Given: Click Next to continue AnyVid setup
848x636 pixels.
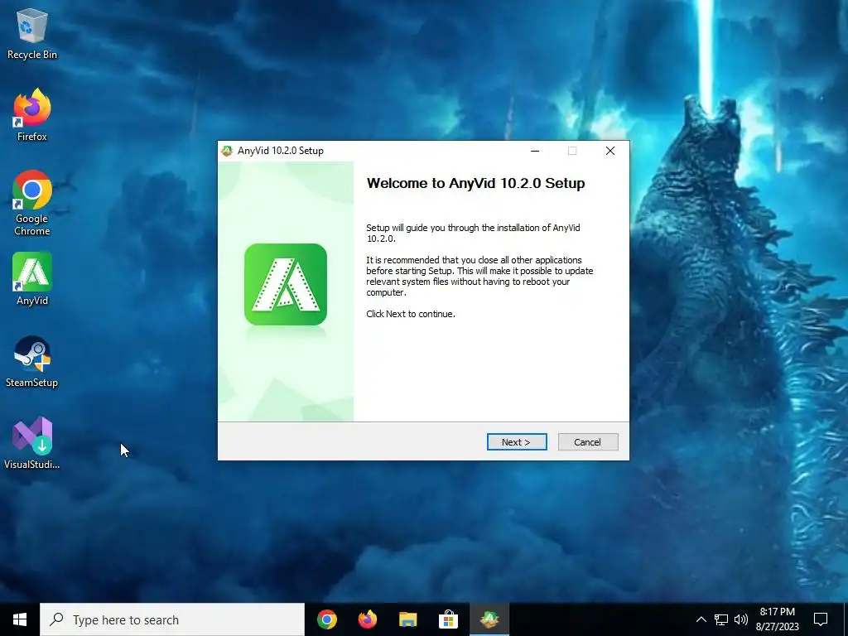Looking at the screenshot, I should (517, 442).
